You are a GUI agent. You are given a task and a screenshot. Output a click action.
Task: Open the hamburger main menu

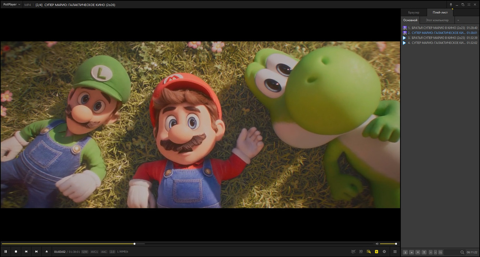coord(395,252)
